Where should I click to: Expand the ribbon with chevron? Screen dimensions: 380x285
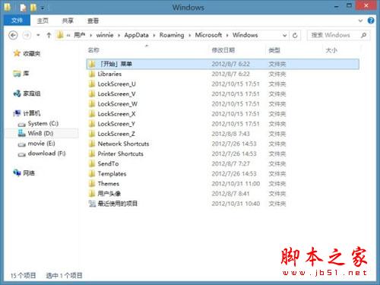[360, 21]
